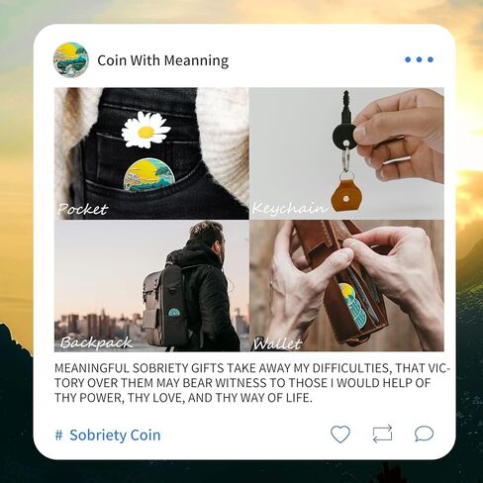Click the black key held in hand
Viewport: 483px width, 483px height.
click(344, 123)
